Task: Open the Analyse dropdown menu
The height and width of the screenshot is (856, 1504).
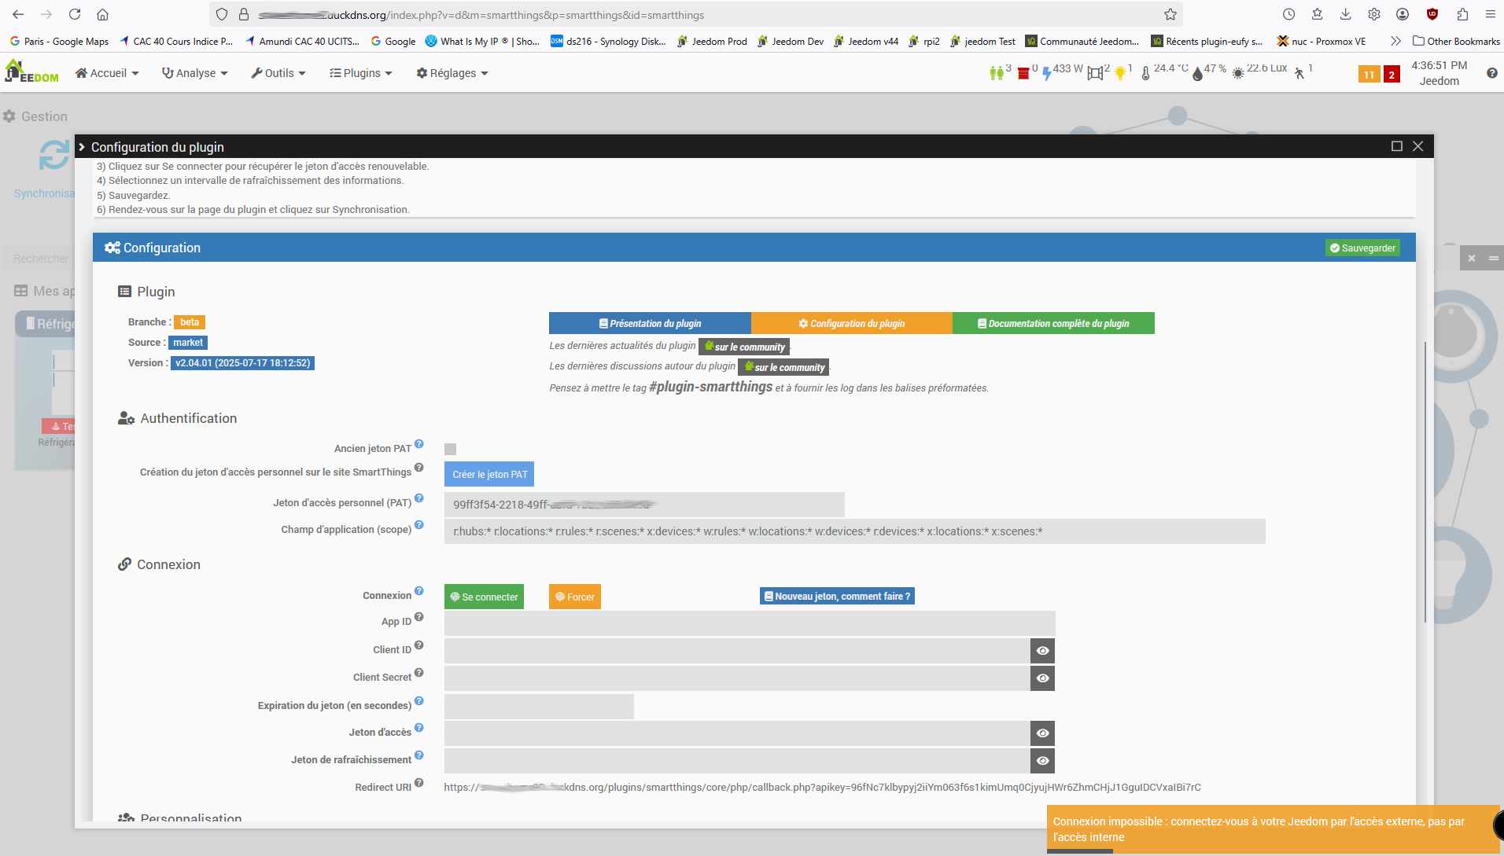Action: point(194,73)
